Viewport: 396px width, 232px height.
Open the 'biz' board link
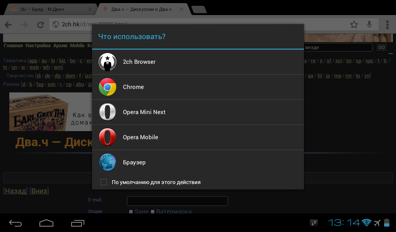[62, 61]
